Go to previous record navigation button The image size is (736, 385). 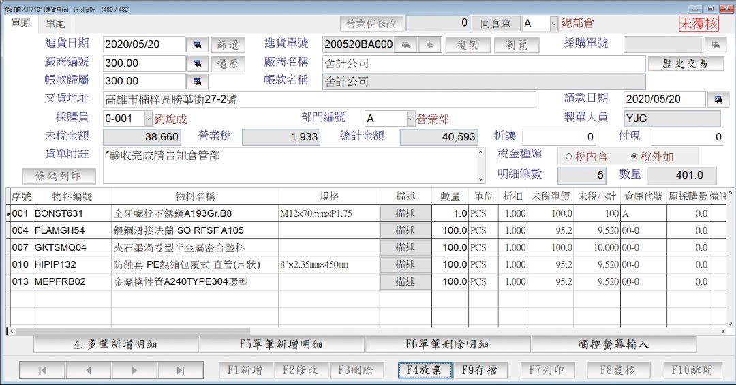click(x=88, y=370)
